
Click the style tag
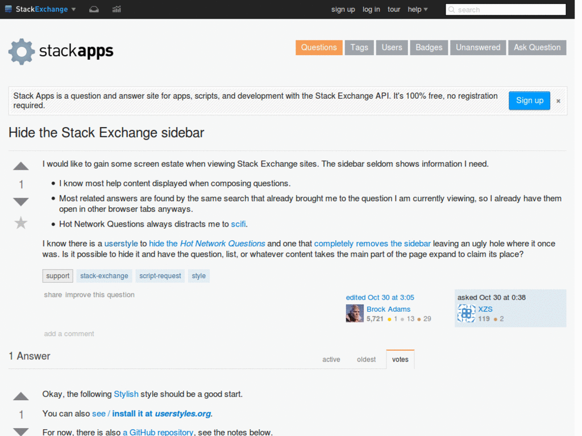198,276
